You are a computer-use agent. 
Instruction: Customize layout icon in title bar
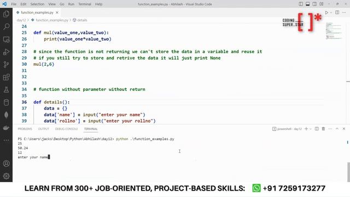tap(322, 4)
